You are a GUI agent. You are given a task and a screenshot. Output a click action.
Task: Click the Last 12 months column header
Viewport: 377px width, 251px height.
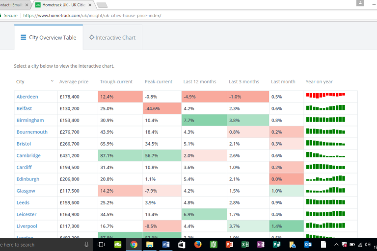click(200, 81)
